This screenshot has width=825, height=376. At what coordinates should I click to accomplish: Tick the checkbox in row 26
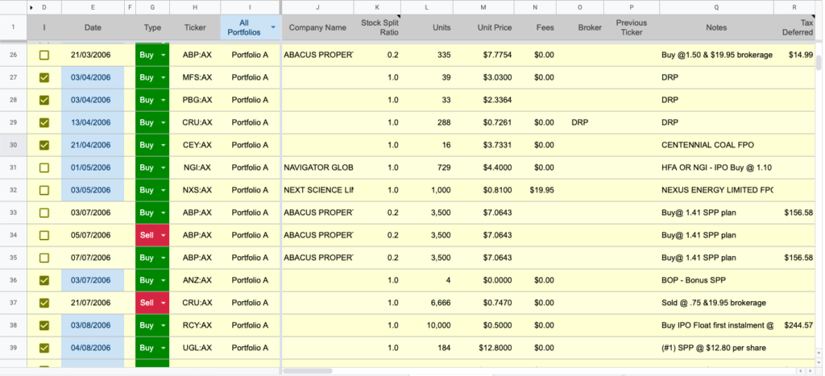pos(44,56)
